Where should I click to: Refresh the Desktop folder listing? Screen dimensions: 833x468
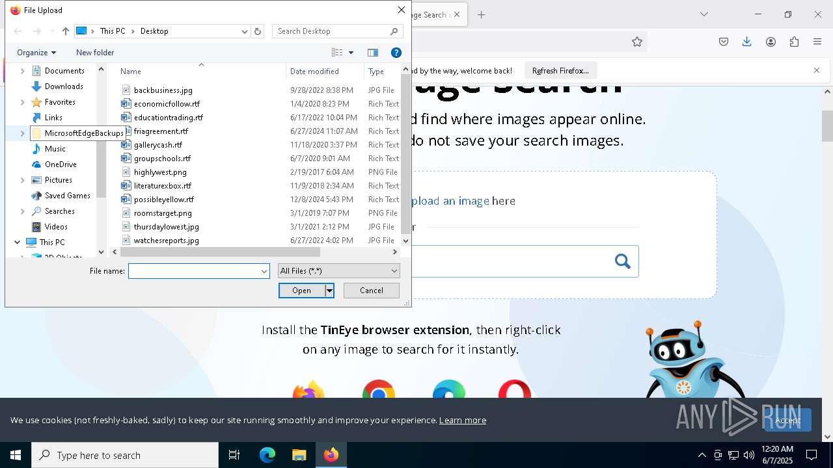(x=258, y=31)
